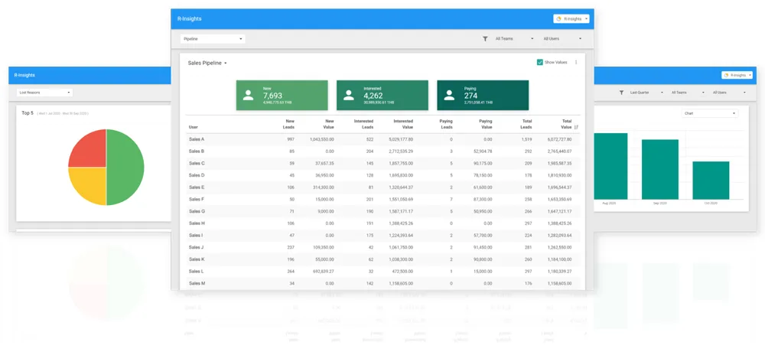This screenshot has width=765, height=355.
Task: Sort by the Paying Leads column header
Action: [x=446, y=125]
